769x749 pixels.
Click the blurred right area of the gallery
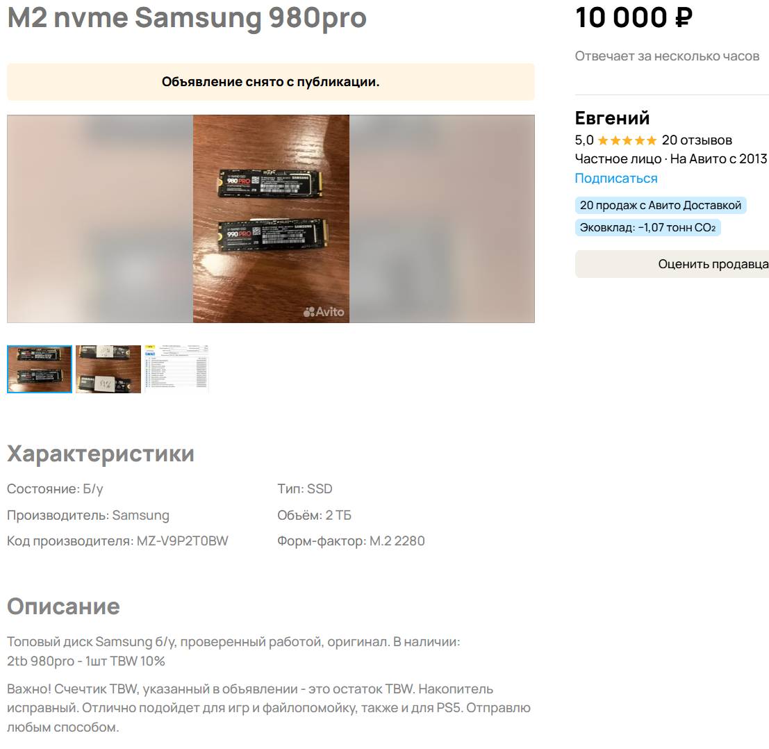pyautogui.click(x=442, y=219)
